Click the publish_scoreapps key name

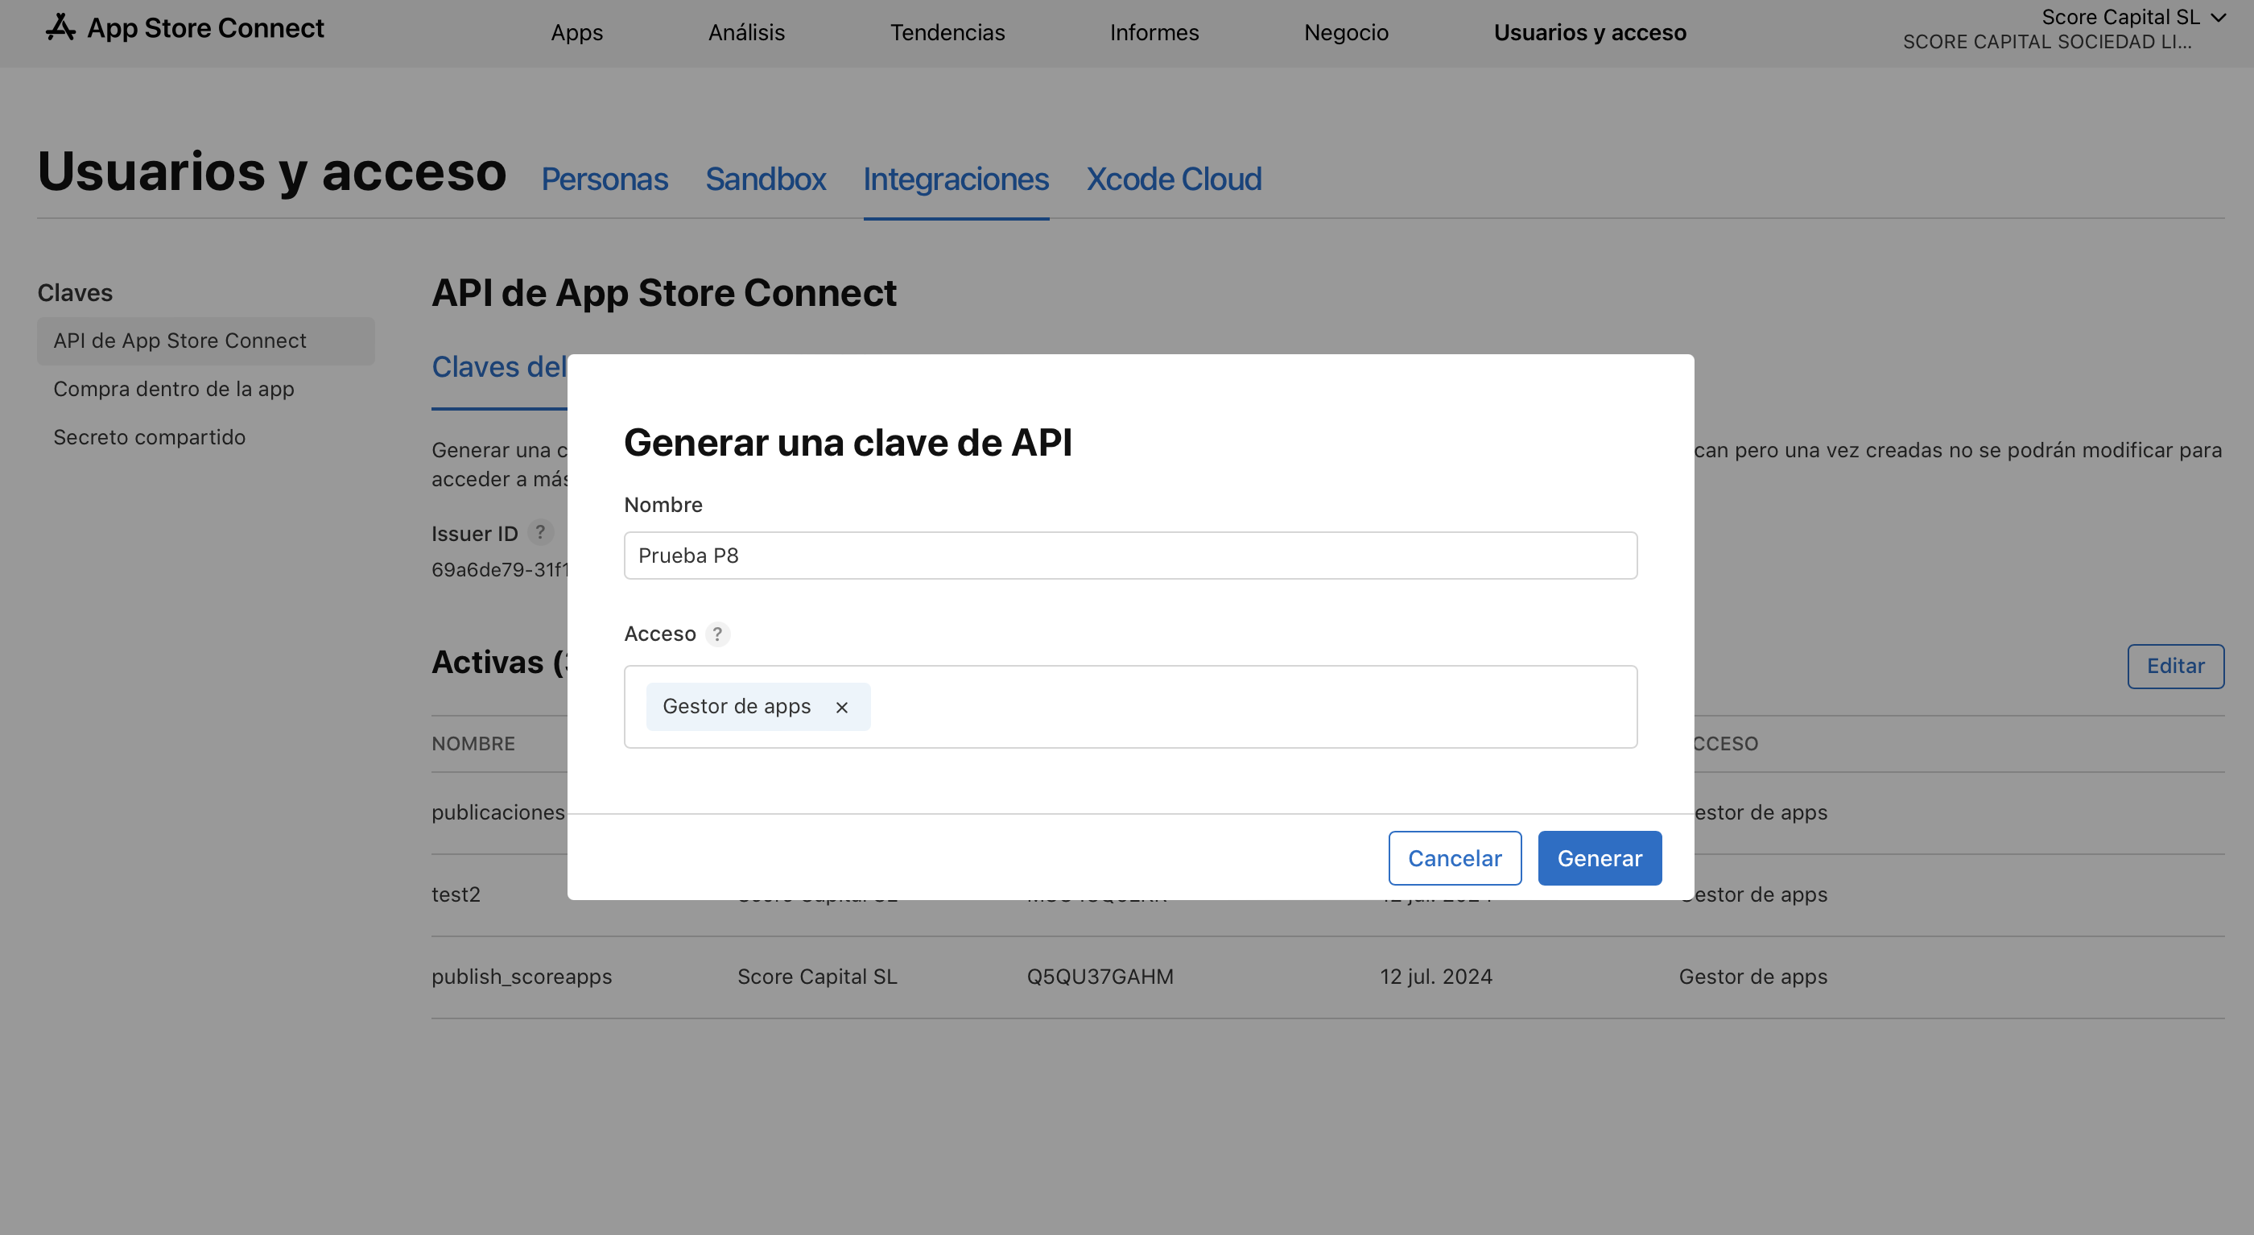(522, 977)
